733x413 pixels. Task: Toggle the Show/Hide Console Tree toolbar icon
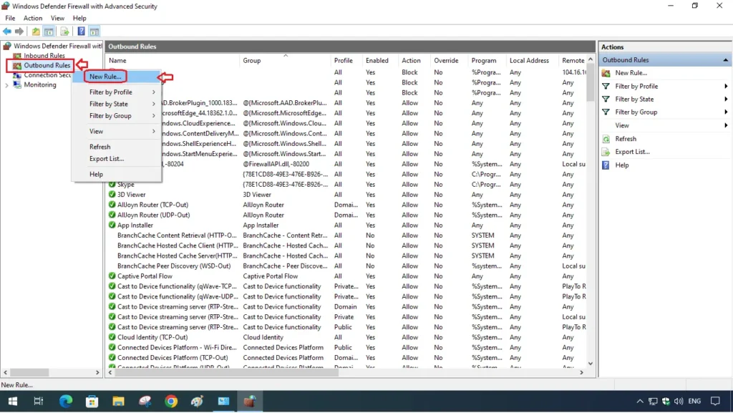49,31
